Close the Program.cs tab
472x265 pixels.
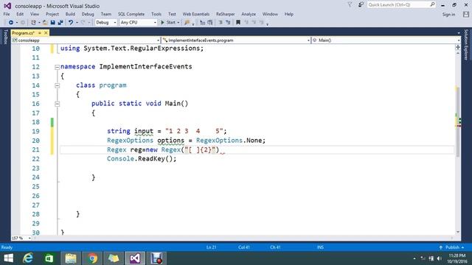click(46, 33)
